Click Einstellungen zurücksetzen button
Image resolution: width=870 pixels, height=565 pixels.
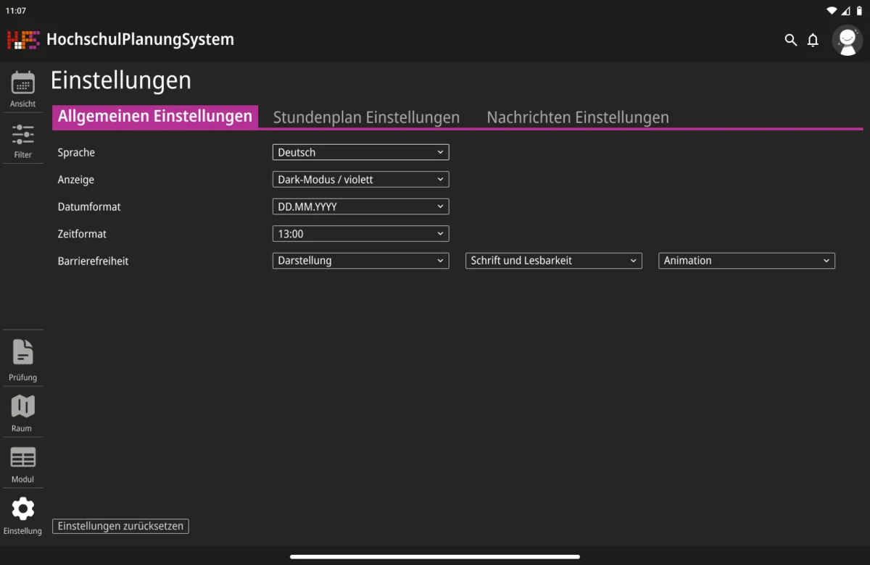[x=120, y=527]
